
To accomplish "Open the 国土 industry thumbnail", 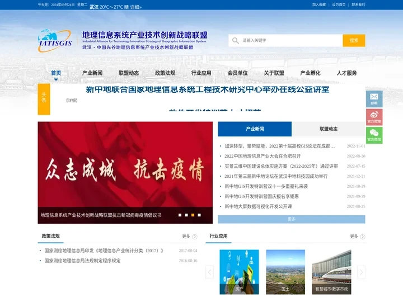I will pyautogui.click(x=285, y=272).
